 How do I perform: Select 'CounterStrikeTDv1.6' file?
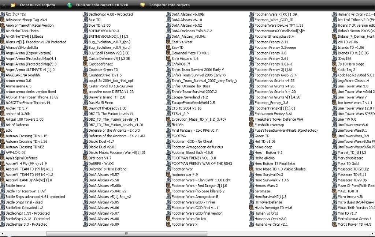pyautogui.click(x=105, y=75)
